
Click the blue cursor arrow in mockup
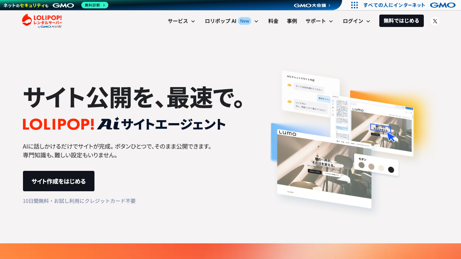(x=391, y=137)
